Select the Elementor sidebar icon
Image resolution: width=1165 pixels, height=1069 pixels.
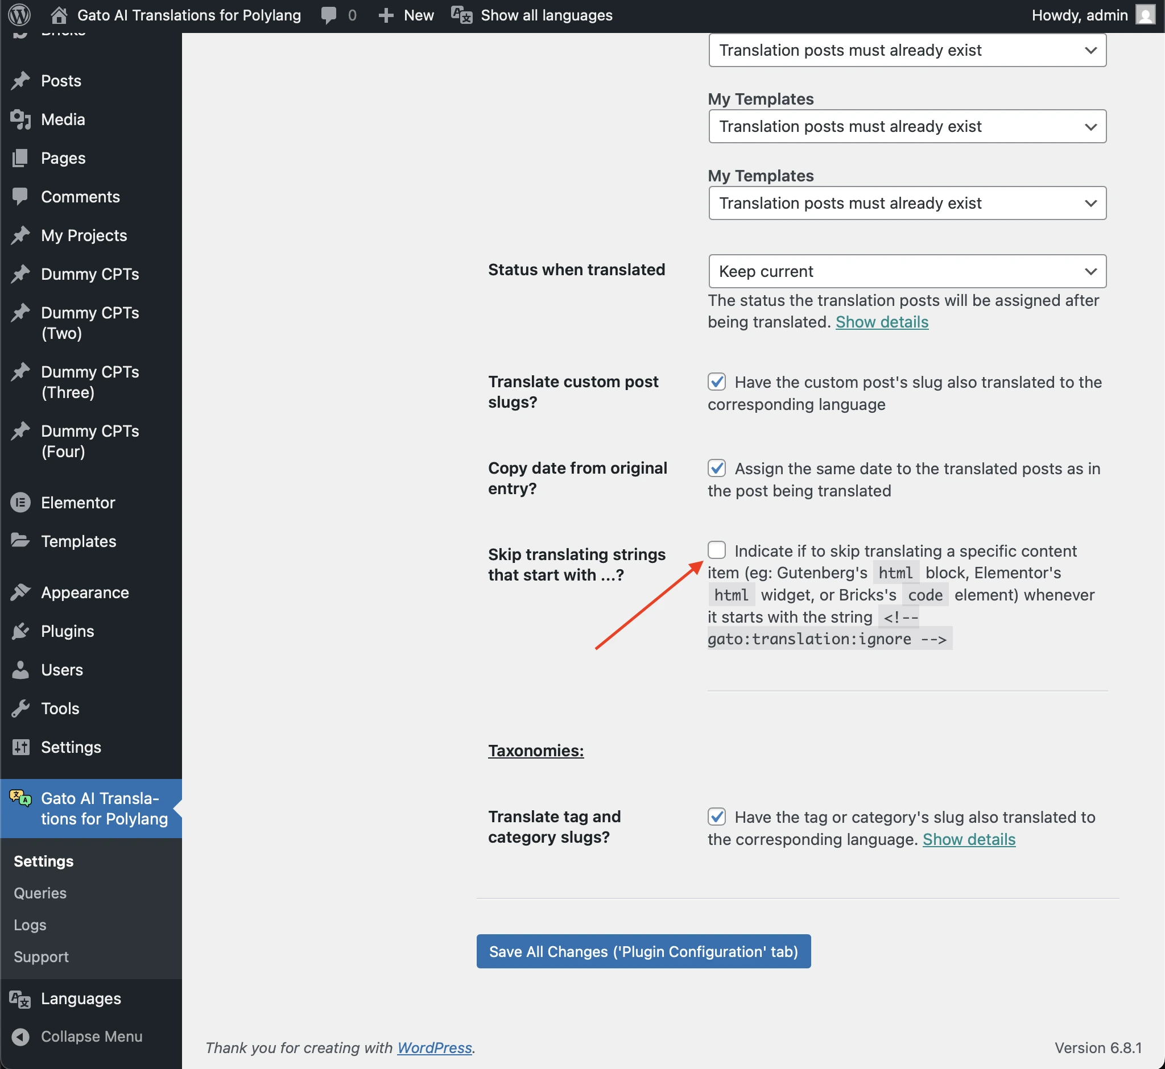[x=21, y=503]
